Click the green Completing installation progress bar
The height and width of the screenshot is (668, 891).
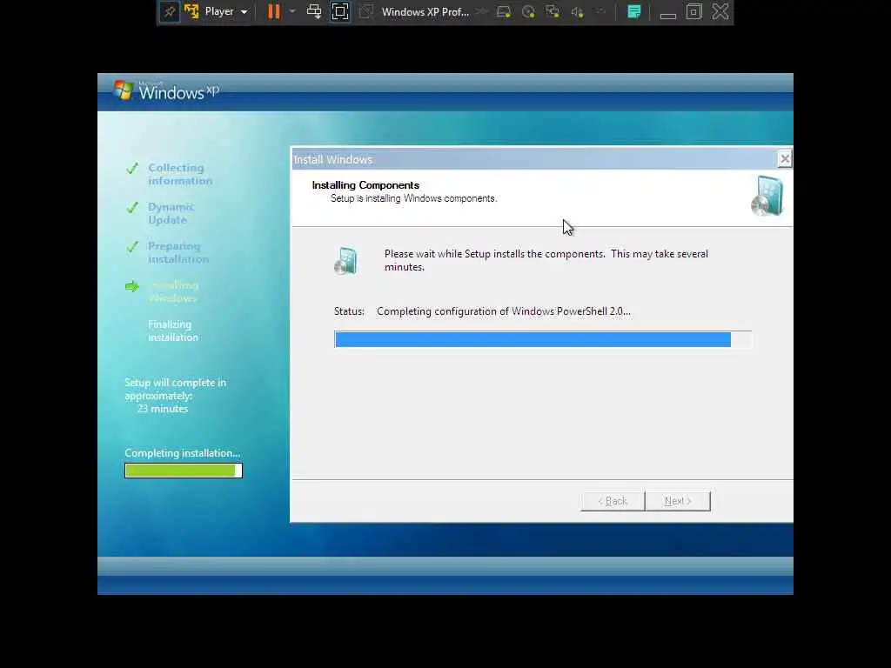(x=184, y=471)
